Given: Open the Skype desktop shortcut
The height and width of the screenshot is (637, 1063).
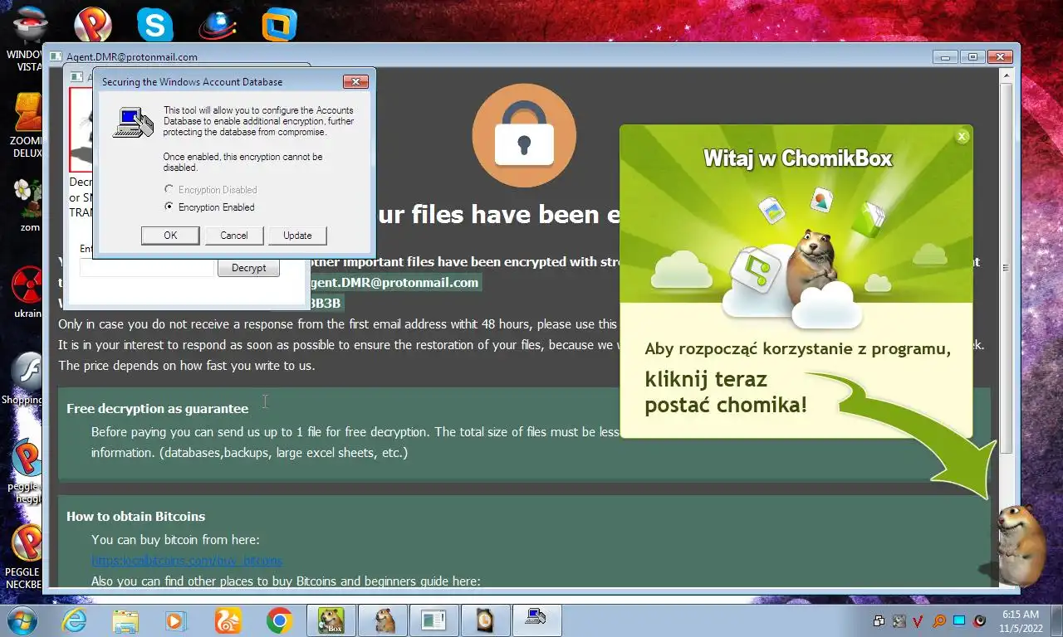Looking at the screenshot, I should click(x=155, y=24).
